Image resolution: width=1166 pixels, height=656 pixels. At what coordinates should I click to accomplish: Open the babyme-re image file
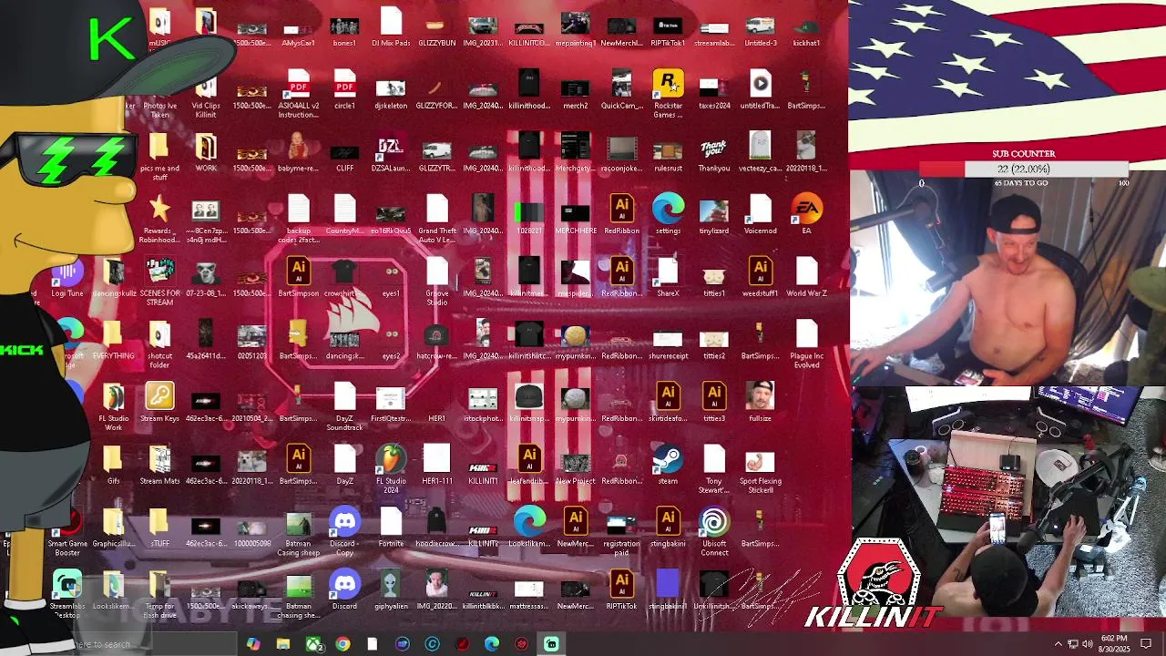coord(298,147)
